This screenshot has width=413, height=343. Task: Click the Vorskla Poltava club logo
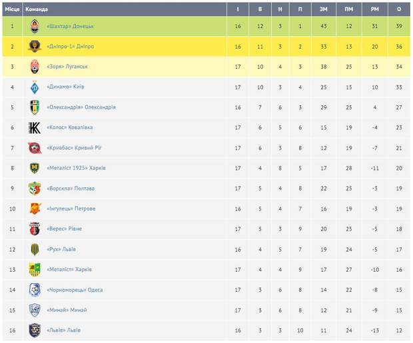coord(35,188)
